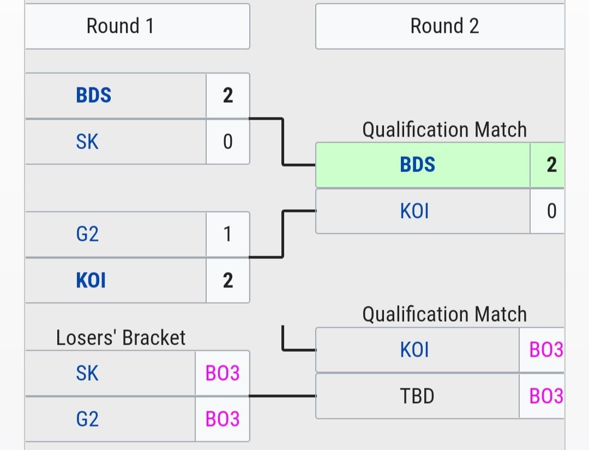Select KOI with score 0 in Round 2

point(414,211)
